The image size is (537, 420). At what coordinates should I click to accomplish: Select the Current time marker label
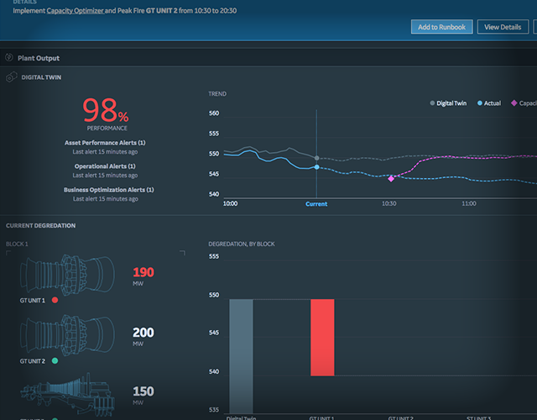point(316,204)
